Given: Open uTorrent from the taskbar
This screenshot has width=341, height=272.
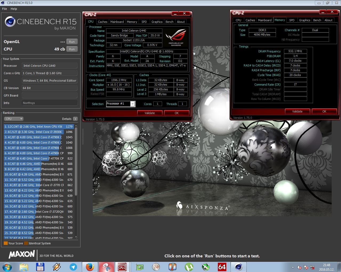Looking at the screenshot, I should click(189, 267).
